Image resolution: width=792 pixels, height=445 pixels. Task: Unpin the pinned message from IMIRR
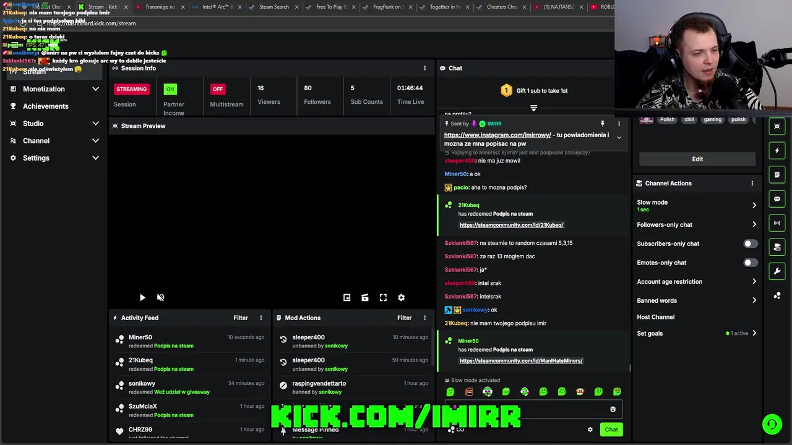(602, 124)
